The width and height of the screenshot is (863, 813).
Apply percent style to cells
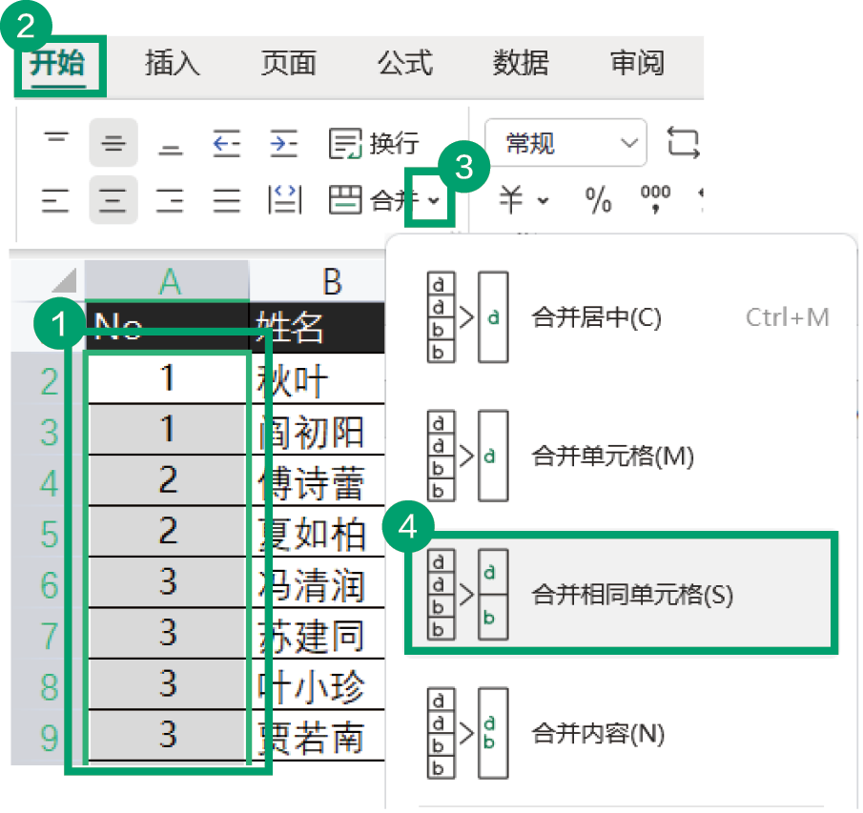coord(598,200)
